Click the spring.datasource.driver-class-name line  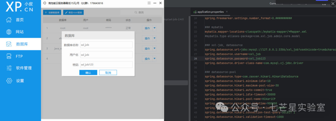(254, 63)
